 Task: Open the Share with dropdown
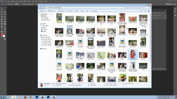[x=61, y=11]
